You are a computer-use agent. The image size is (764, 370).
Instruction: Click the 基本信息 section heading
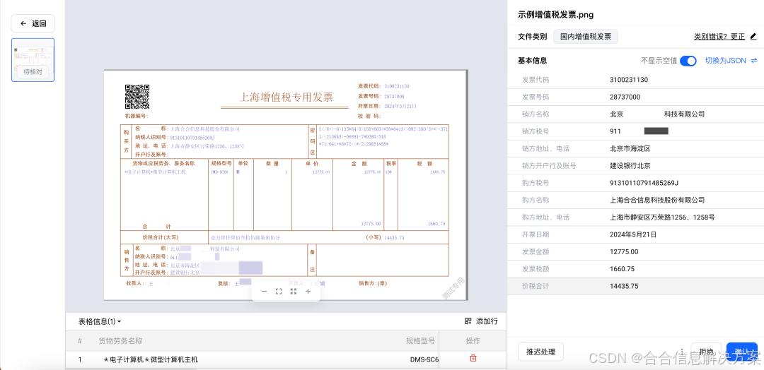click(x=532, y=61)
